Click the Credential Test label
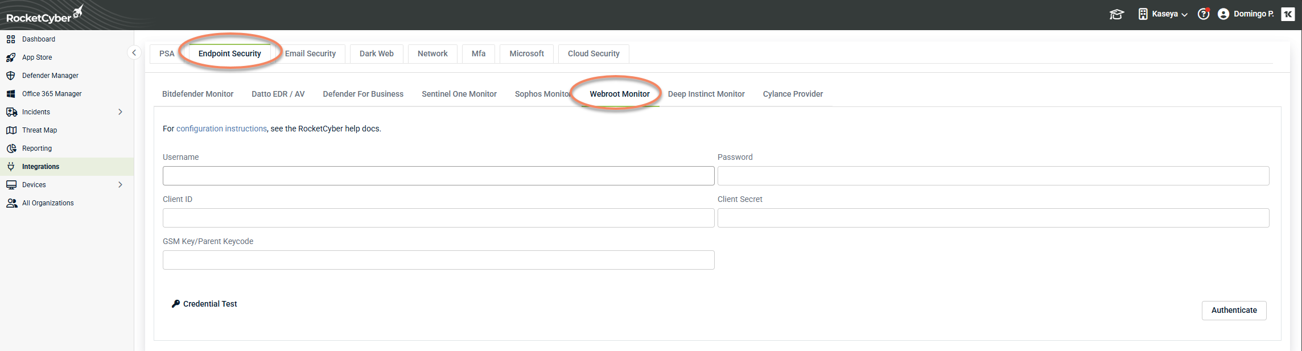The width and height of the screenshot is (1302, 351). 210,304
